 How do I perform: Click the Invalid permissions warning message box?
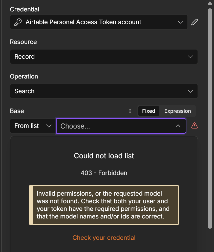(104, 205)
